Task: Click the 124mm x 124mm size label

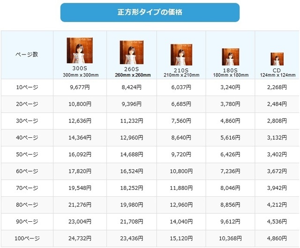Action: click(277, 75)
